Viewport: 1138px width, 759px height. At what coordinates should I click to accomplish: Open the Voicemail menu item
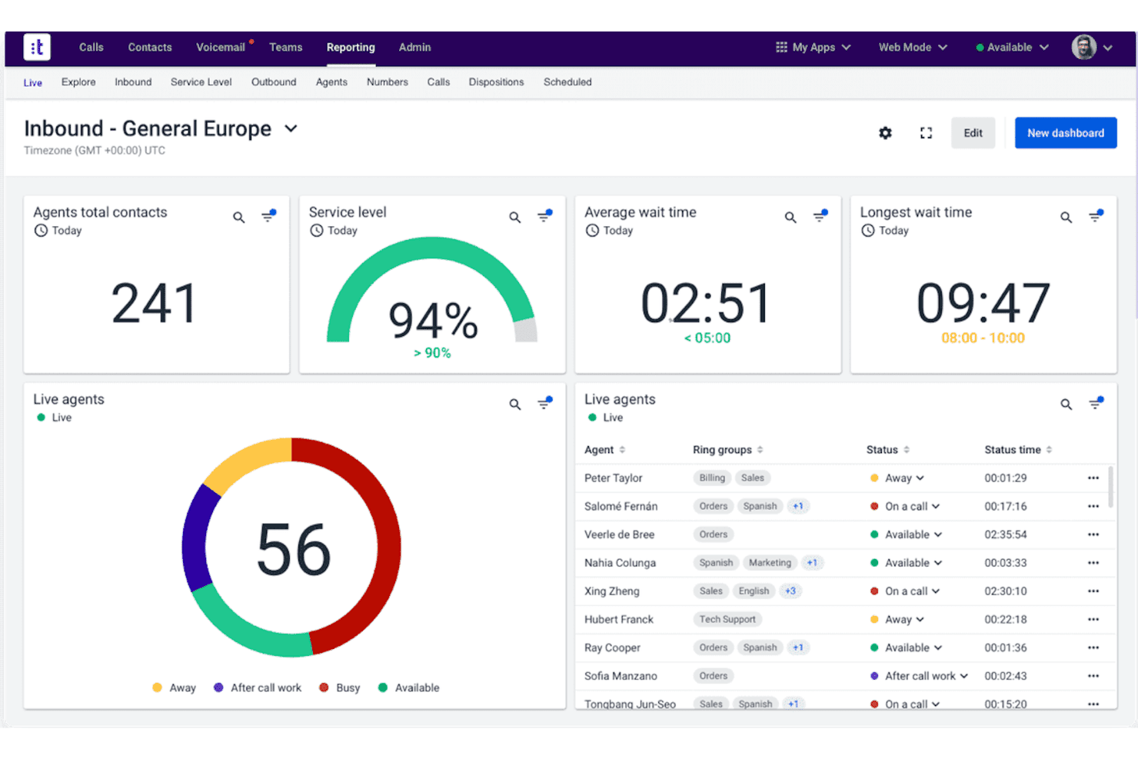pos(221,47)
